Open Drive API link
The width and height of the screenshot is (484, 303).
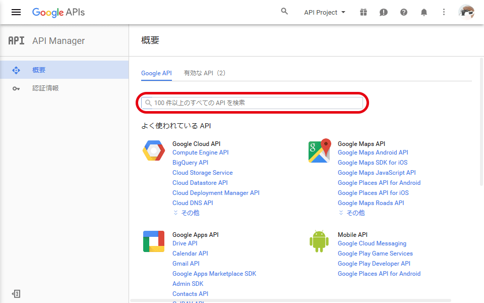coord(185,243)
